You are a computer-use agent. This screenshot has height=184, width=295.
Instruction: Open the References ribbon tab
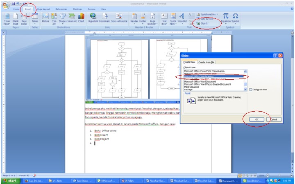61,9
